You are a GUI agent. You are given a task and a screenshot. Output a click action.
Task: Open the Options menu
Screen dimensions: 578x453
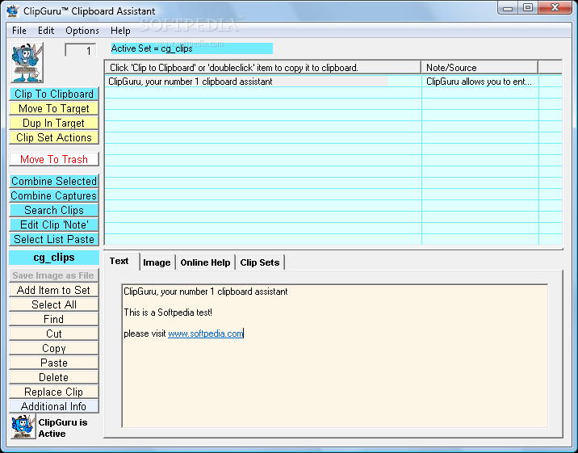click(x=82, y=31)
